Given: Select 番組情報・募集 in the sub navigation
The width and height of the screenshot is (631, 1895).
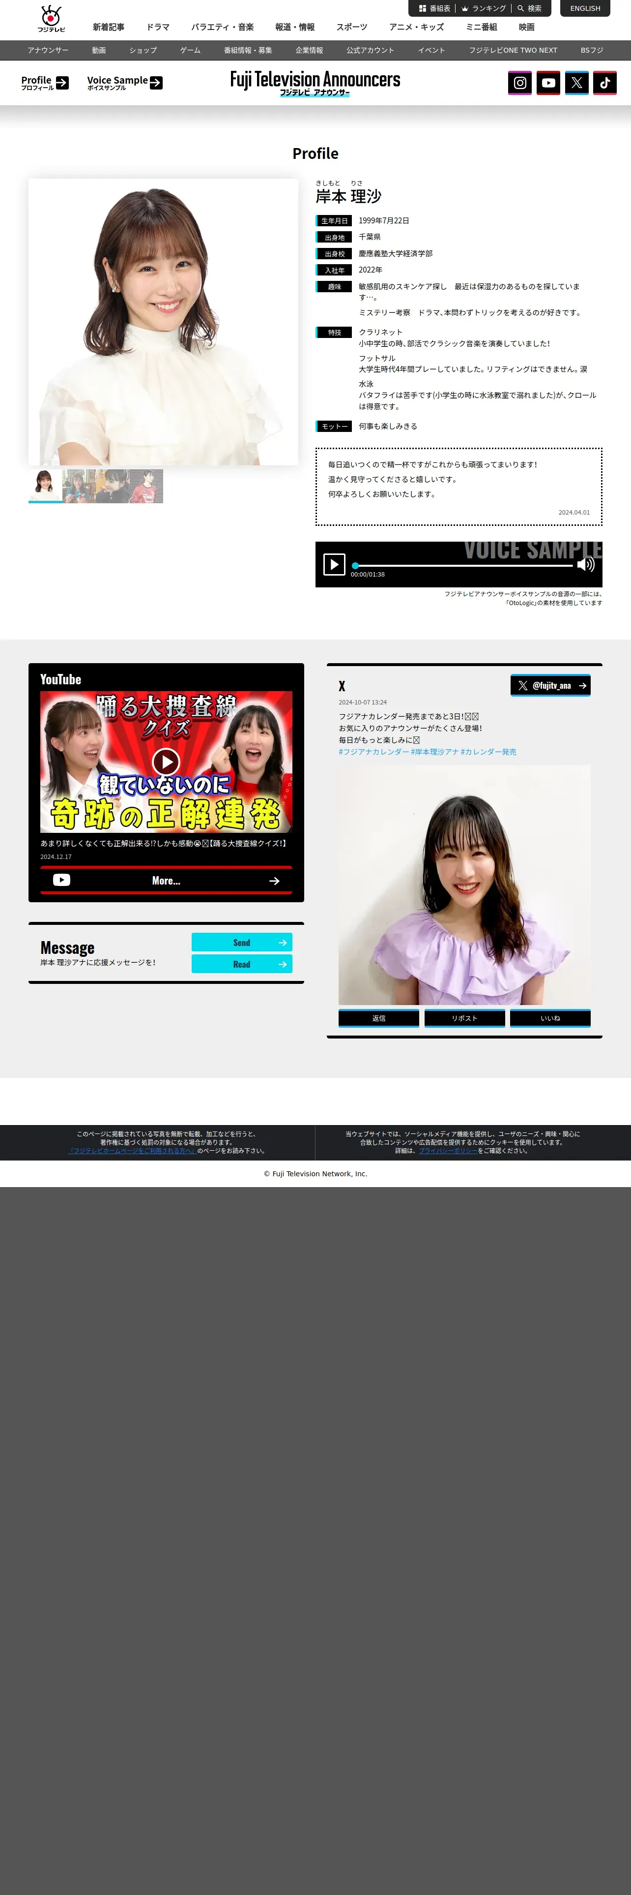Looking at the screenshot, I should click(x=248, y=50).
